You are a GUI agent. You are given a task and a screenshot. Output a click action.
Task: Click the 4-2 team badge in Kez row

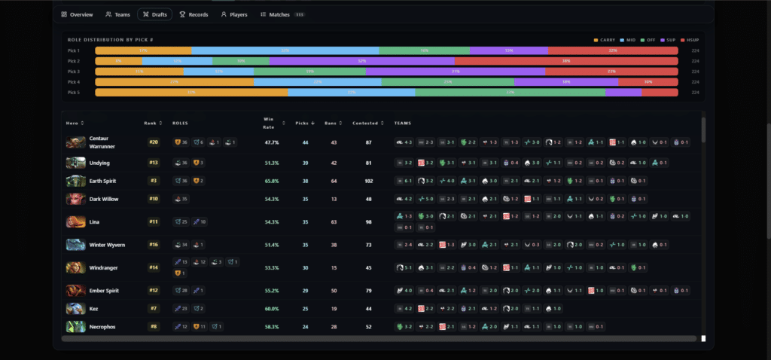click(404, 309)
